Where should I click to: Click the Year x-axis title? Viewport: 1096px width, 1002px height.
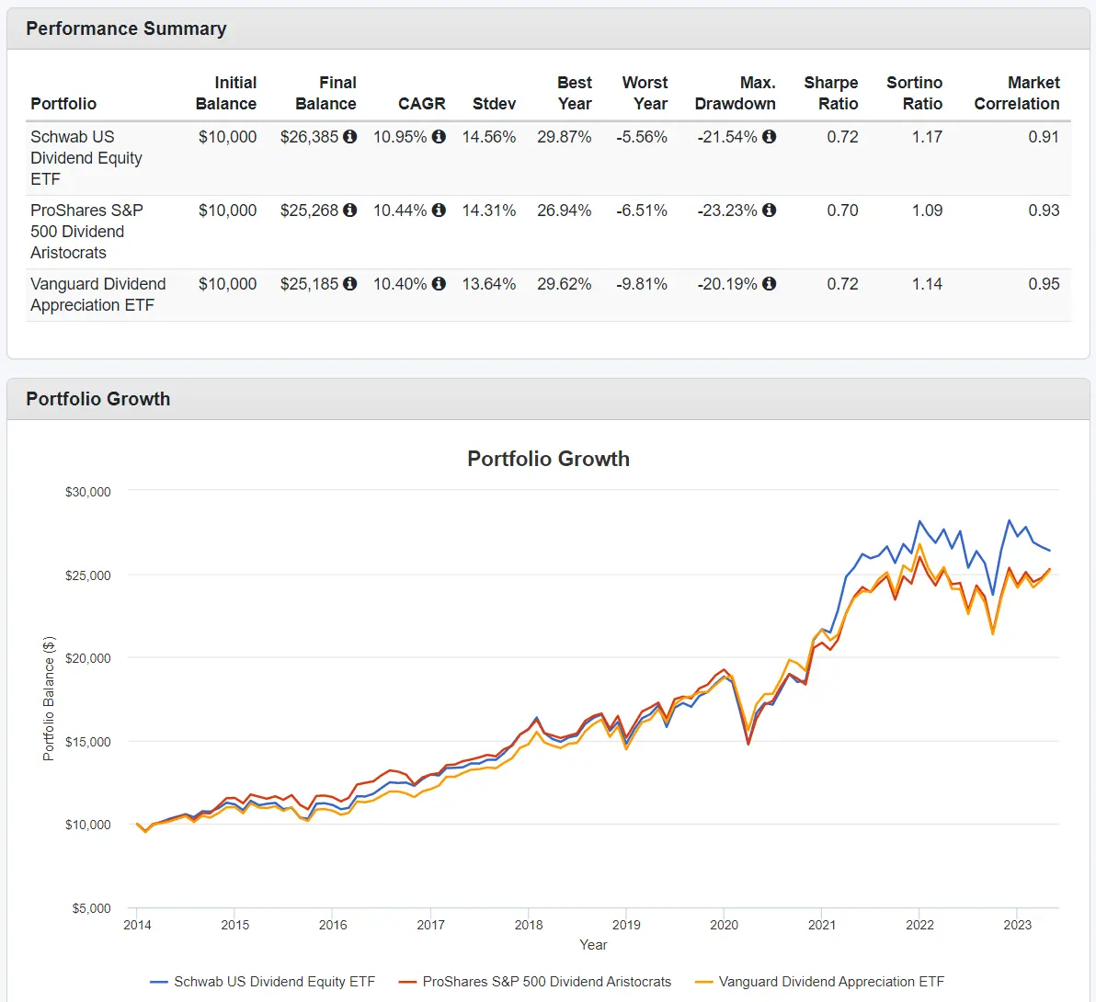(593, 945)
